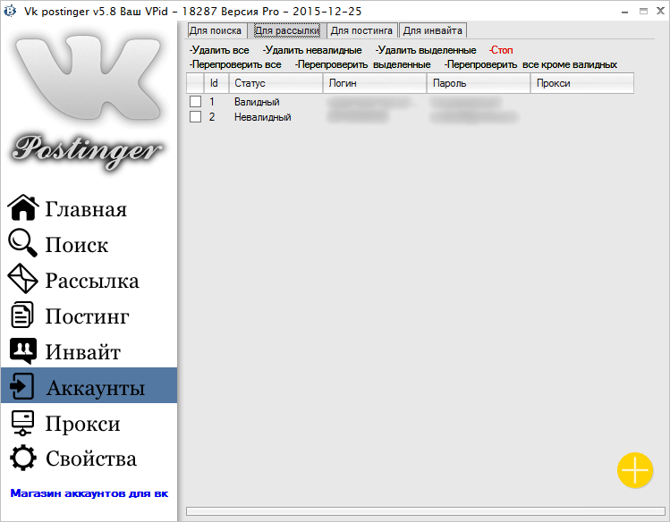Click the progress bar at the bottom

click(x=425, y=511)
